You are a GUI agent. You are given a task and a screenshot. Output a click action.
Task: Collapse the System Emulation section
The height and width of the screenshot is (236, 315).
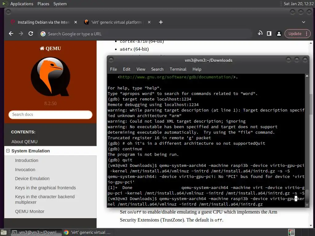(8, 151)
